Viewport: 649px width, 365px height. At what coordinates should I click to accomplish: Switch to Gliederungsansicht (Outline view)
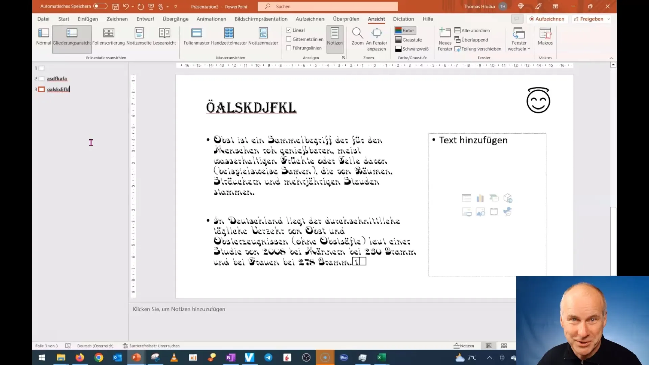point(71,36)
